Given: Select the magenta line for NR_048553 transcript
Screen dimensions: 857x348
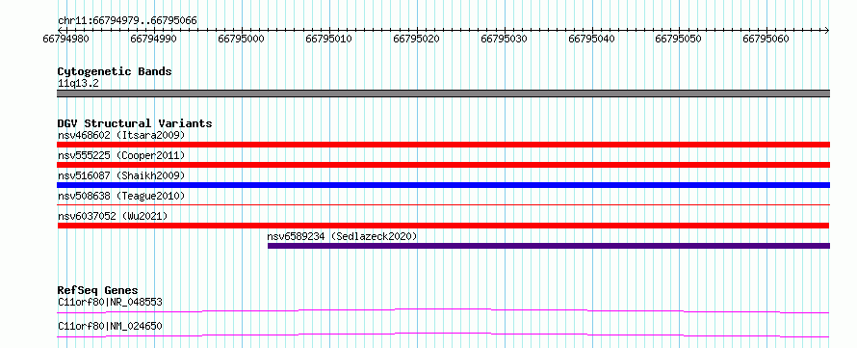Looking at the screenshot, I should (x=443, y=310).
